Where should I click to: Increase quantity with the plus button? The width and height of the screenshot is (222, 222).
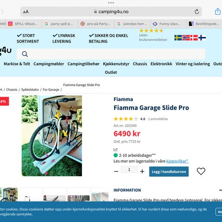142,171
